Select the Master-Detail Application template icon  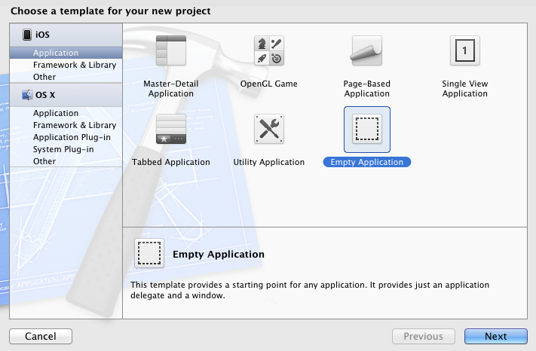tap(171, 50)
